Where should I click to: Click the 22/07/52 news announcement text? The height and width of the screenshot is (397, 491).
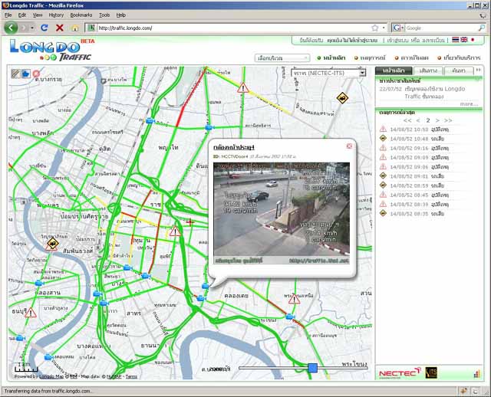coord(423,93)
